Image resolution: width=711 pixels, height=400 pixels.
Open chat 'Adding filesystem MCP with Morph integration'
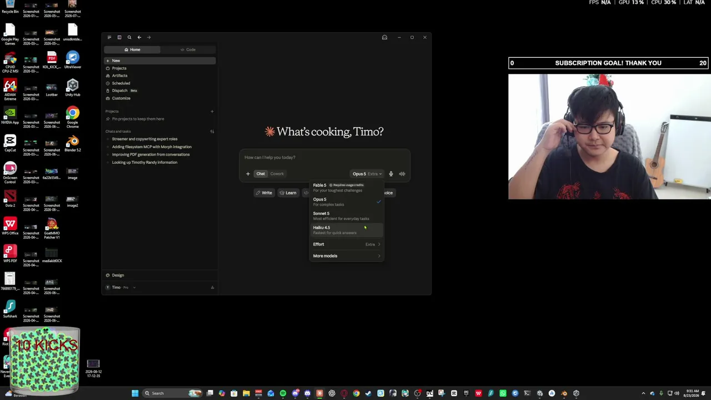pyautogui.click(x=160, y=147)
